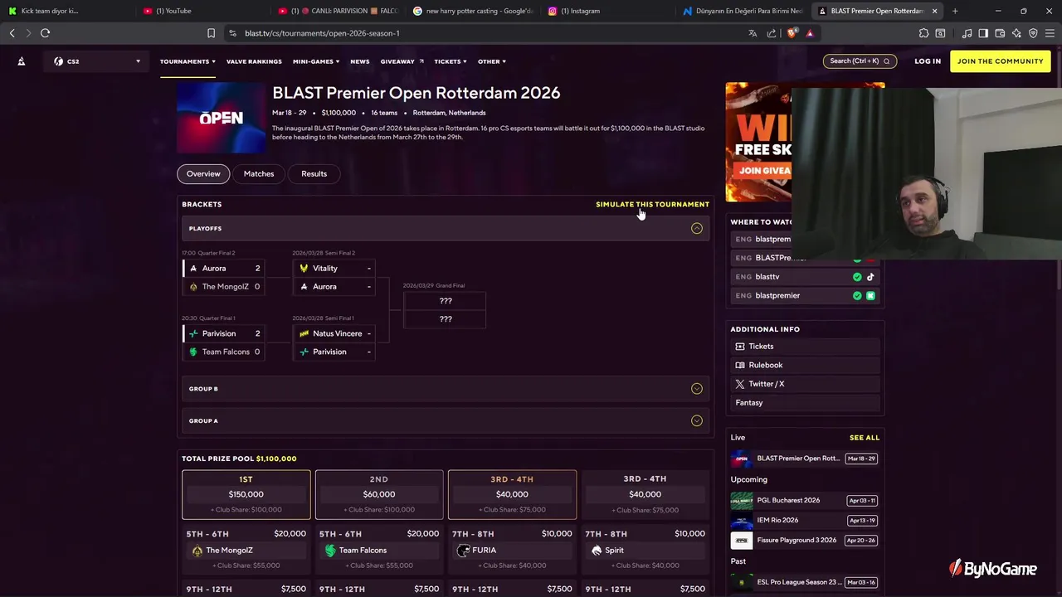Click Join the Community button
This screenshot has height=597, width=1062.
click(1000, 61)
